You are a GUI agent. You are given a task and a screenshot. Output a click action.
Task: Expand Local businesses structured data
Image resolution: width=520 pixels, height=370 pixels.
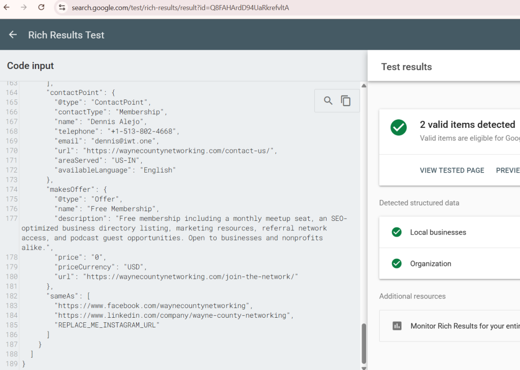point(449,232)
